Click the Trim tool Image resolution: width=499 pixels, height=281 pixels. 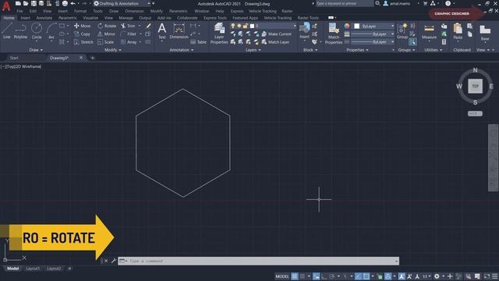point(128,26)
